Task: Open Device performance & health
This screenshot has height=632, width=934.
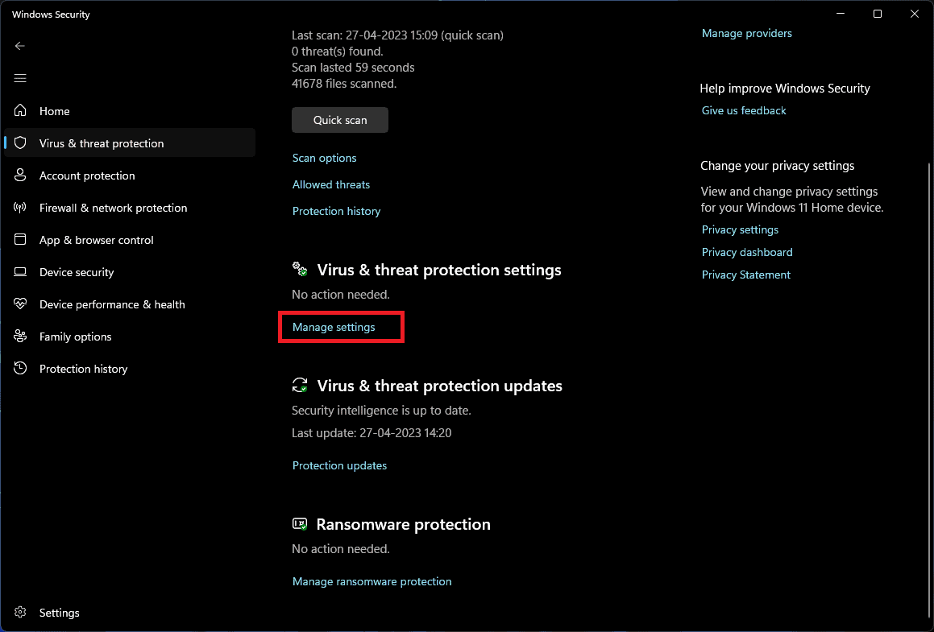Action: point(130,304)
